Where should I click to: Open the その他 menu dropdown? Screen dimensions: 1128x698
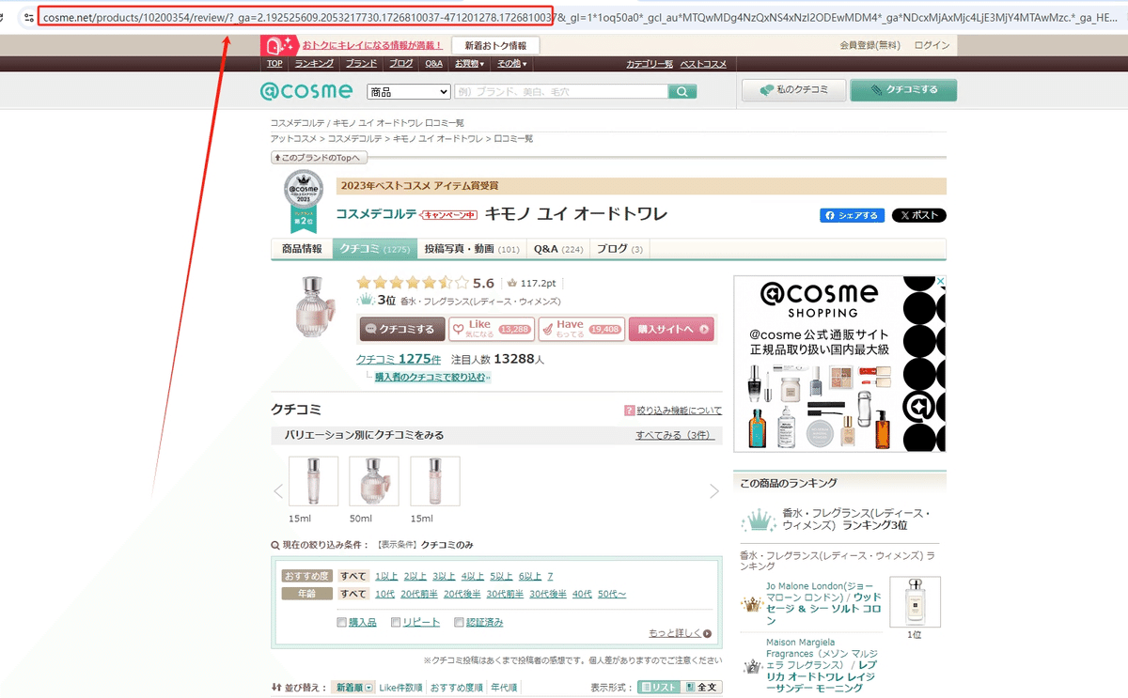[x=512, y=64]
